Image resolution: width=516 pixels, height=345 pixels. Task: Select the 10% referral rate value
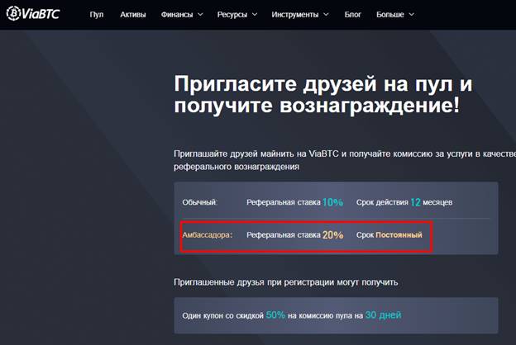point(332,202)
